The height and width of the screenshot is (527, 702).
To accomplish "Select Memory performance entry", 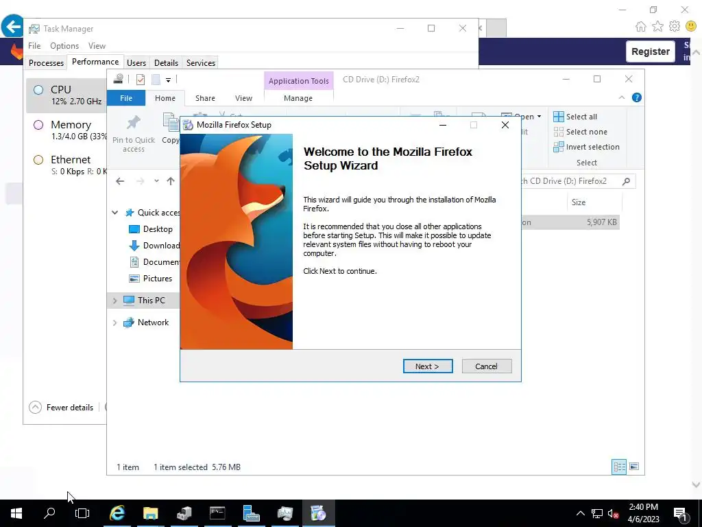I will [66, 130].
